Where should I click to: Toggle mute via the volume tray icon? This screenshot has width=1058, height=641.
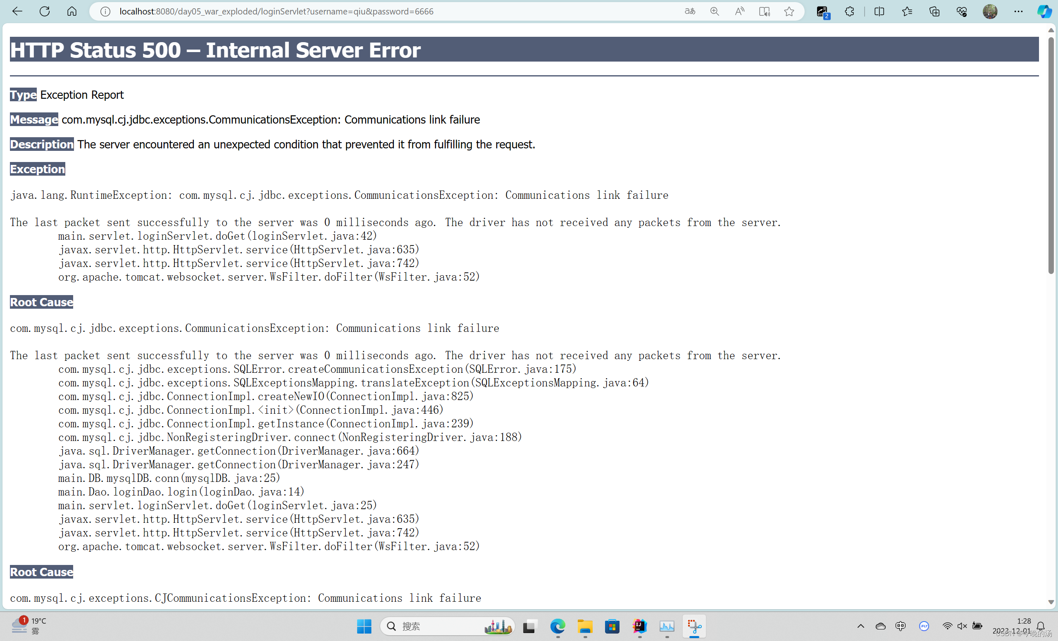pyautogui.click(x=962, y=626)
